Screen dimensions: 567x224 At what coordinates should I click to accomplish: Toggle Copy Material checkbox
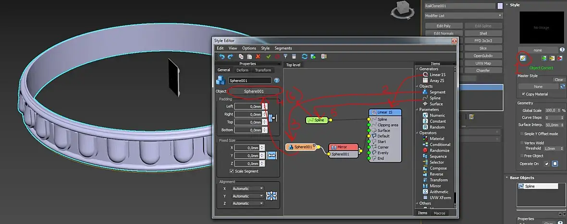[524, 94]
